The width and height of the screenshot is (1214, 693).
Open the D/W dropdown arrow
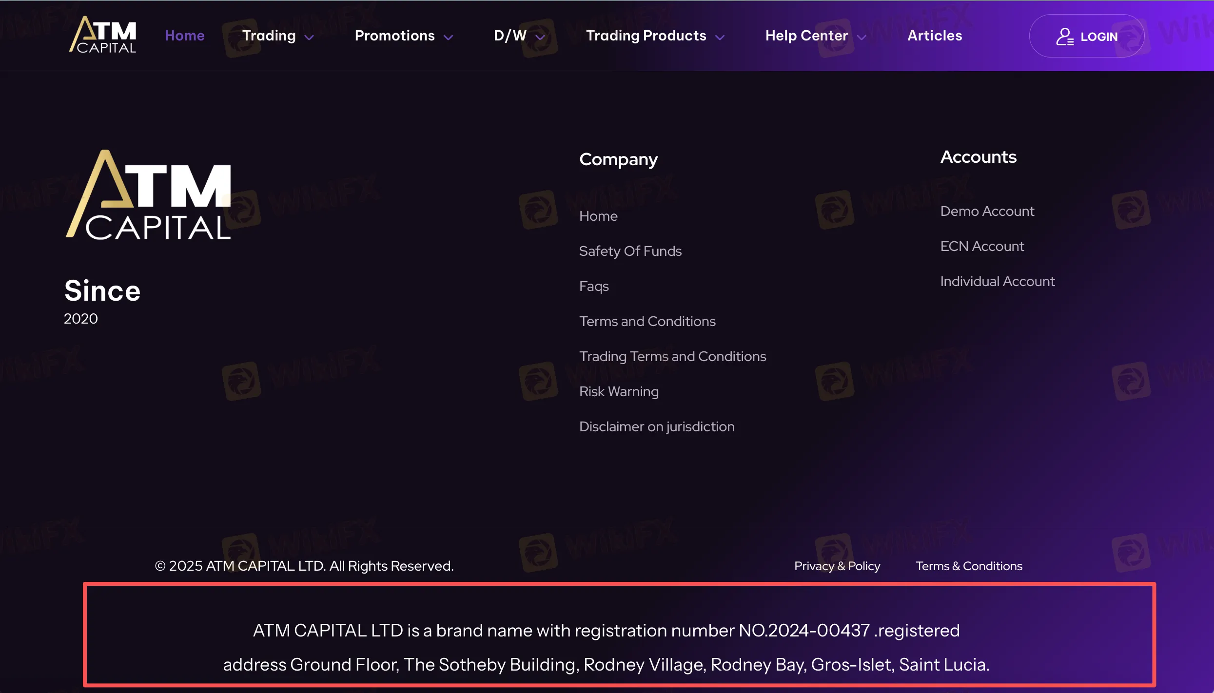point(540,37)
